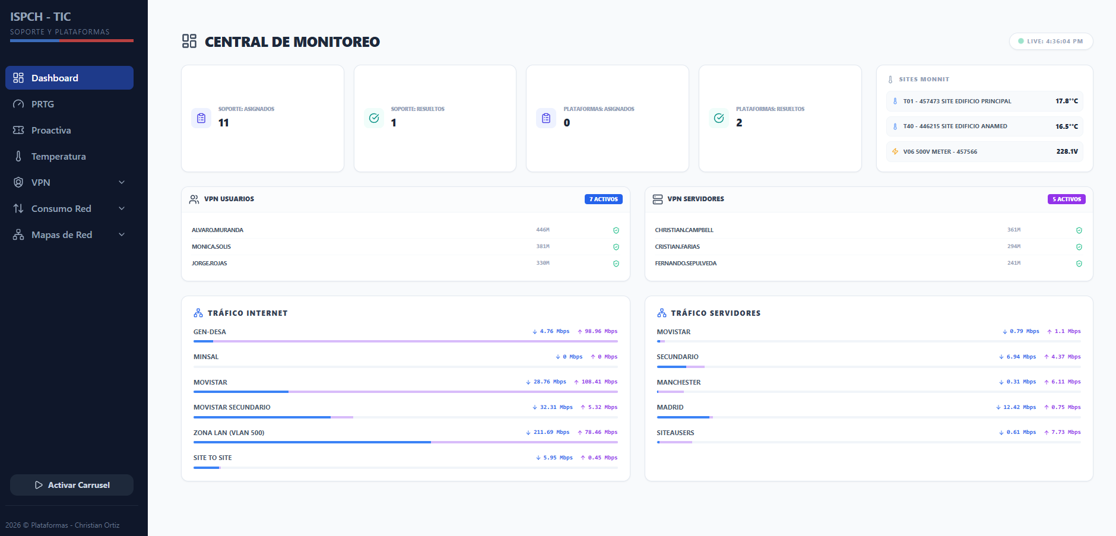This screenshot has width=1116, height=536.
Task: Click the VPN shield sidebar icon
Action: pyautogui.click(x=18, y=182)
